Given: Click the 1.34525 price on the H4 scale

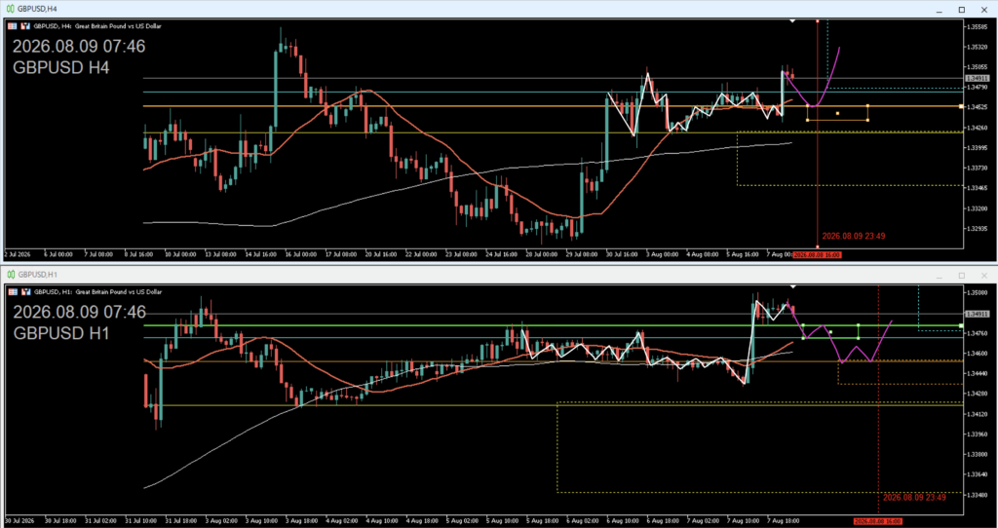Looking at the screenshot, I should [x=978, y=107].
